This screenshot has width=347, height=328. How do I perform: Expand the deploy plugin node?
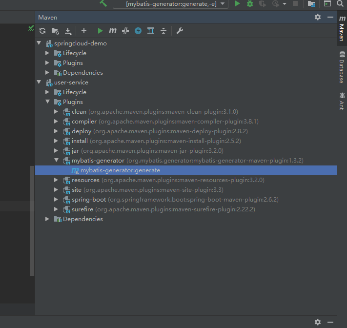pos(56,131)
